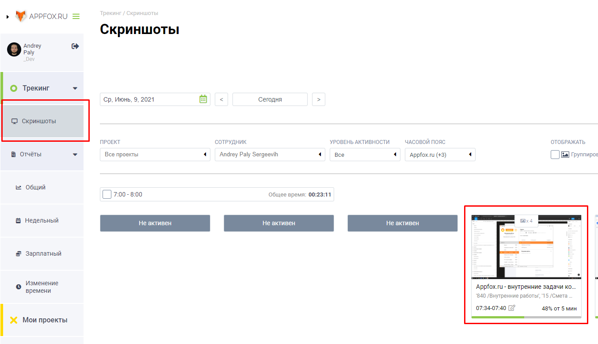Click the third Не активен block
The width and height of the screenshot is (598, 344).
(403, 223)
